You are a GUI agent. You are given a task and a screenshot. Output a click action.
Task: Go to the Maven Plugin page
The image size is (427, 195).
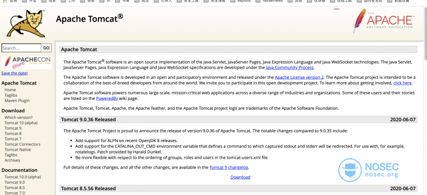[x=17, y=100]
